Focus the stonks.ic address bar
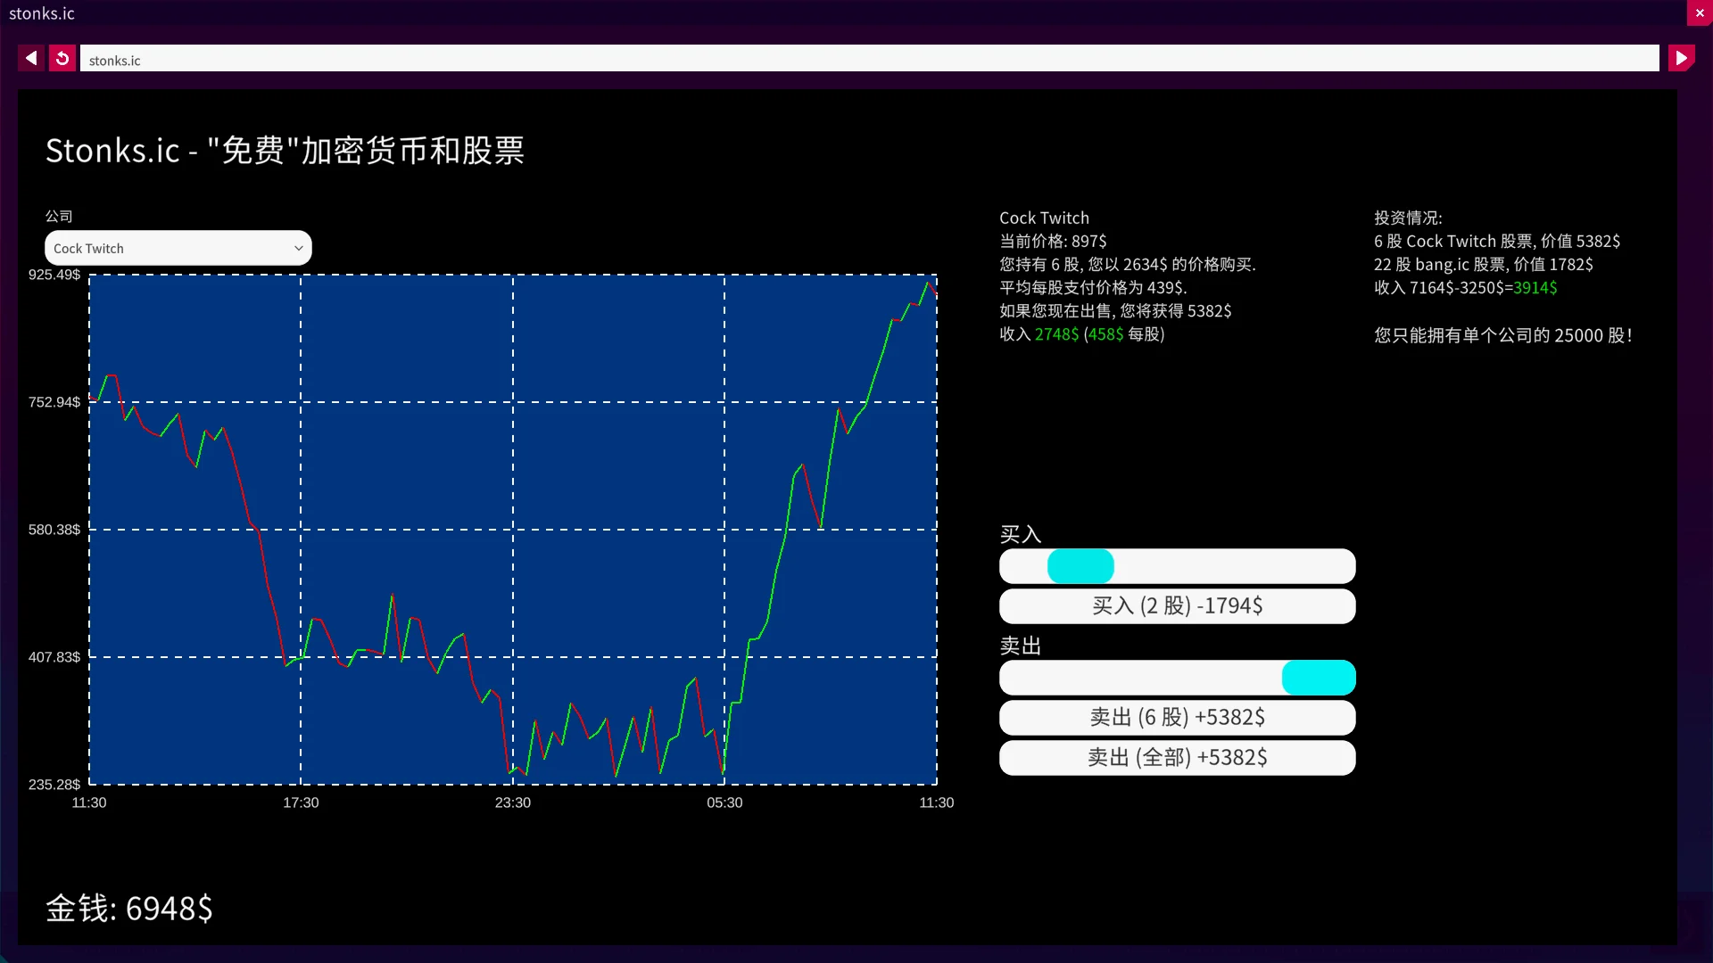 point(869,59)
